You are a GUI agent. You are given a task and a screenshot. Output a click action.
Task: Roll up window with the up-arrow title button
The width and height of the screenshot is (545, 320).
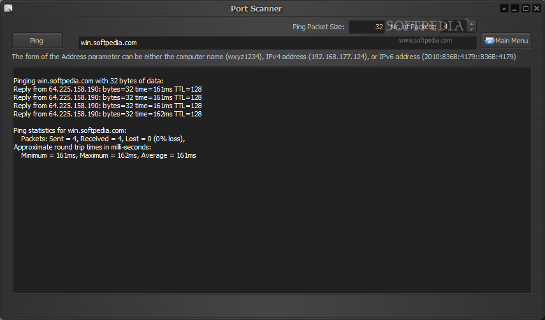pos(504,9)
